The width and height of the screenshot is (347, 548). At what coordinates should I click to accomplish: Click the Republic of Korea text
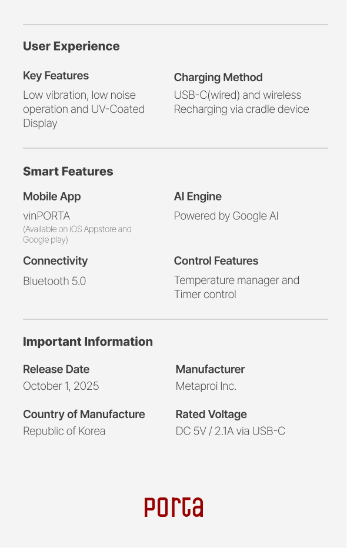tap(64, 431)
